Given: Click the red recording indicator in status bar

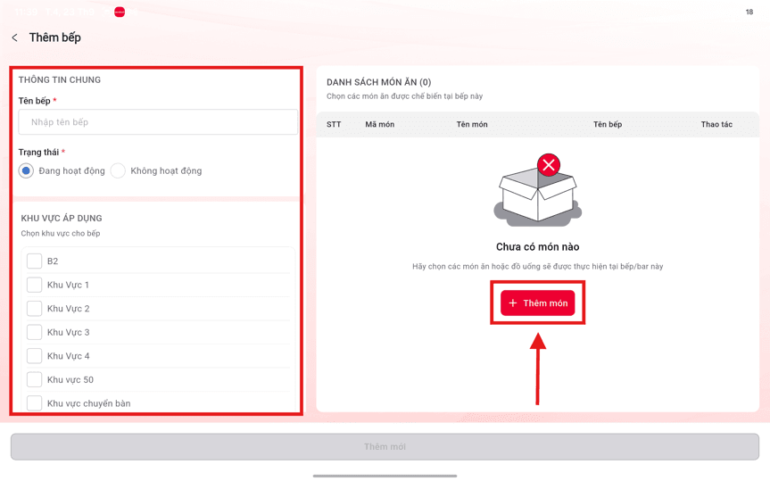Looking at the screenshot, I should tap(120, 12).
